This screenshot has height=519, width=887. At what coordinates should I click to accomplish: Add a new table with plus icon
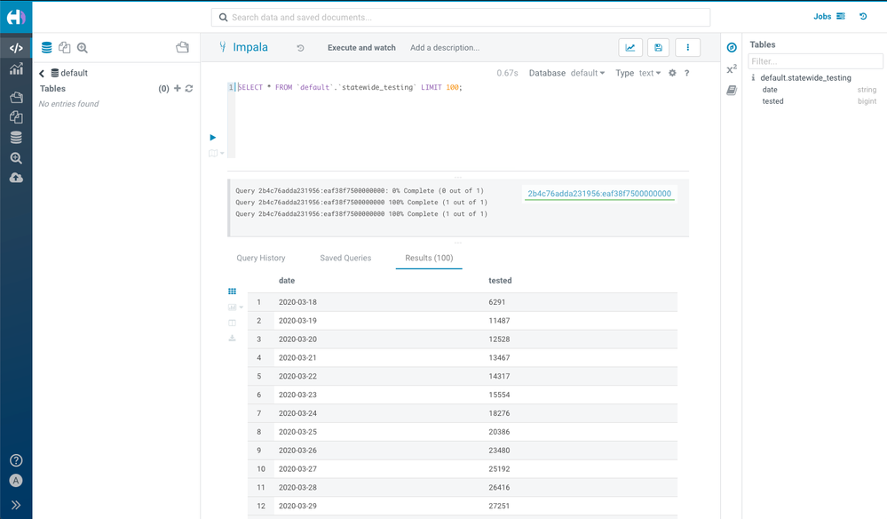177,88
